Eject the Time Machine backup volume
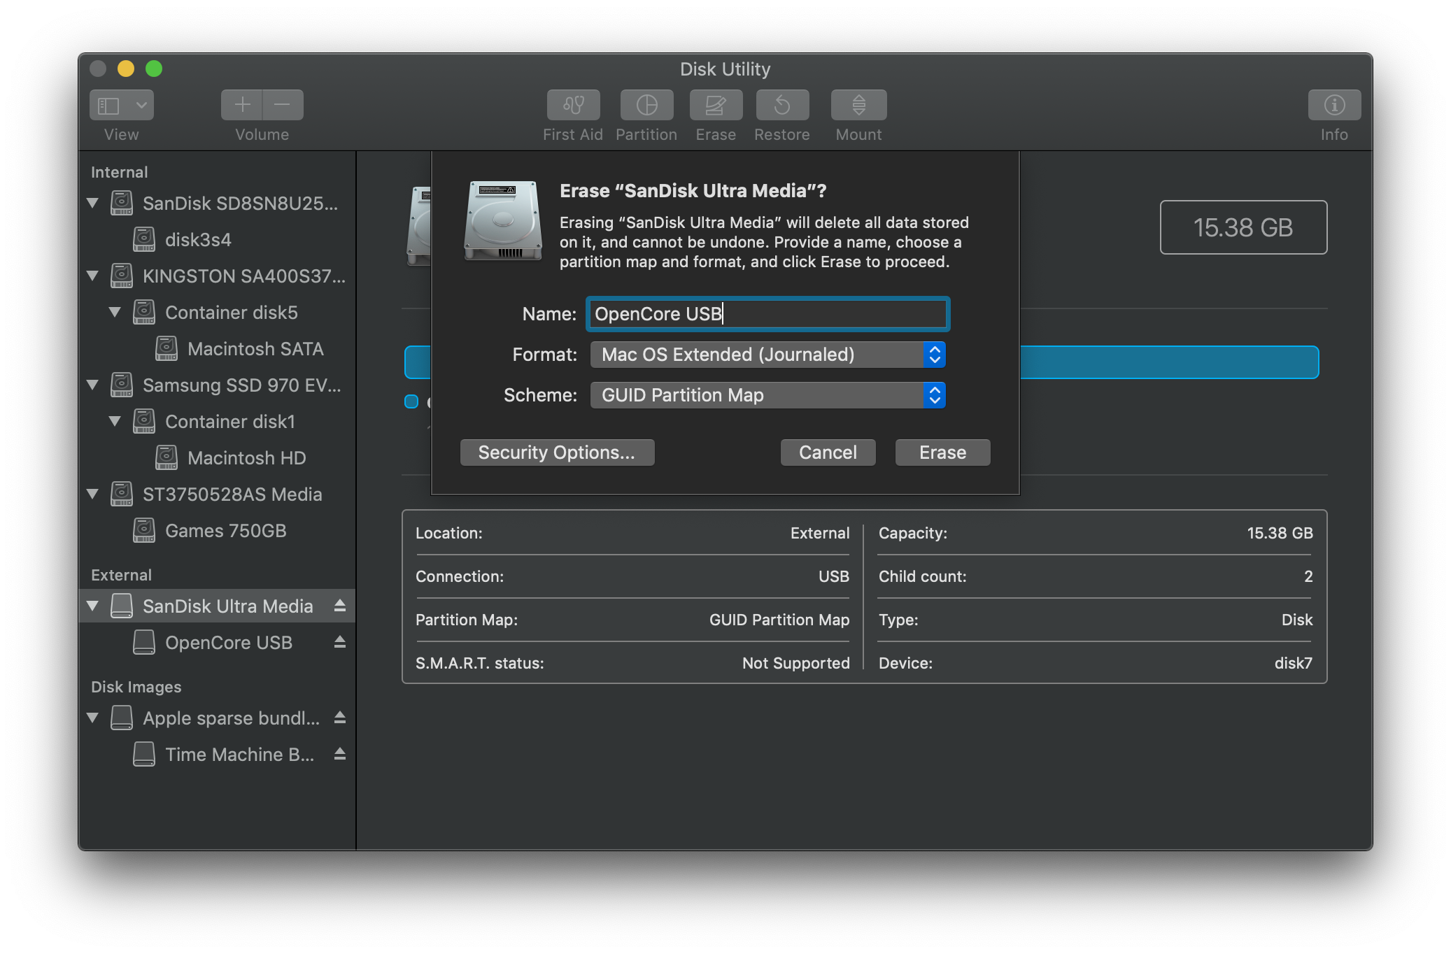 [340, 754]
